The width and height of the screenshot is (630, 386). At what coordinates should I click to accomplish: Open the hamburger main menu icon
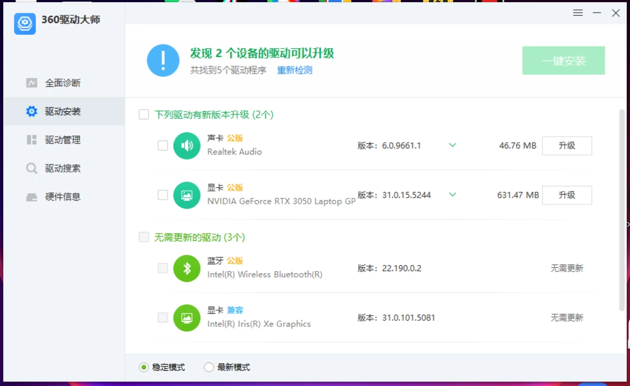[578, 13]
